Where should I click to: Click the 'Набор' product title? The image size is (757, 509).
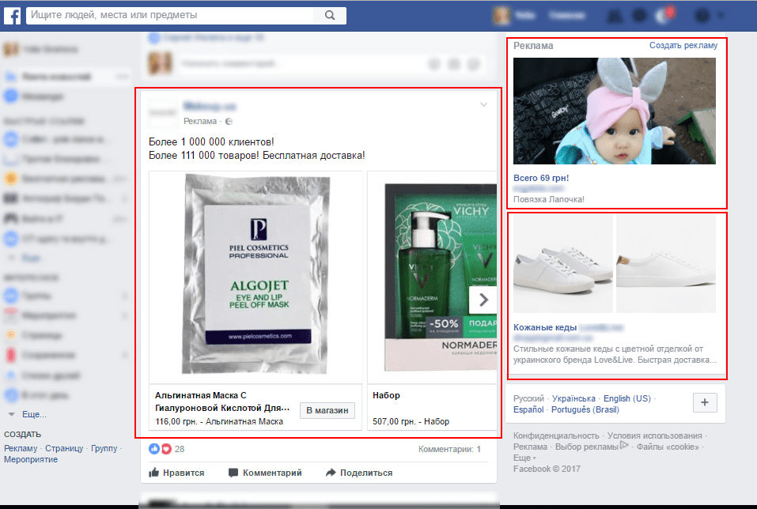point(386,395)
